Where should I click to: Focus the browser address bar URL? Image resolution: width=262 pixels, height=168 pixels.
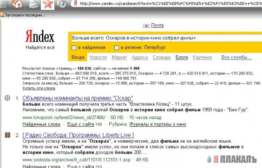[170, 4]
